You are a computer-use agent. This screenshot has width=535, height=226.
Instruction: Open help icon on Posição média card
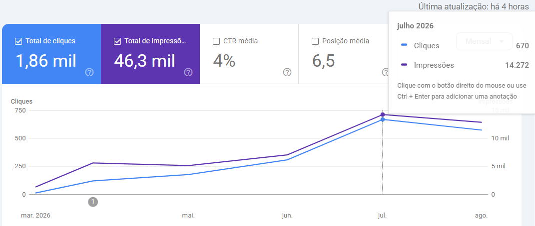386,72
